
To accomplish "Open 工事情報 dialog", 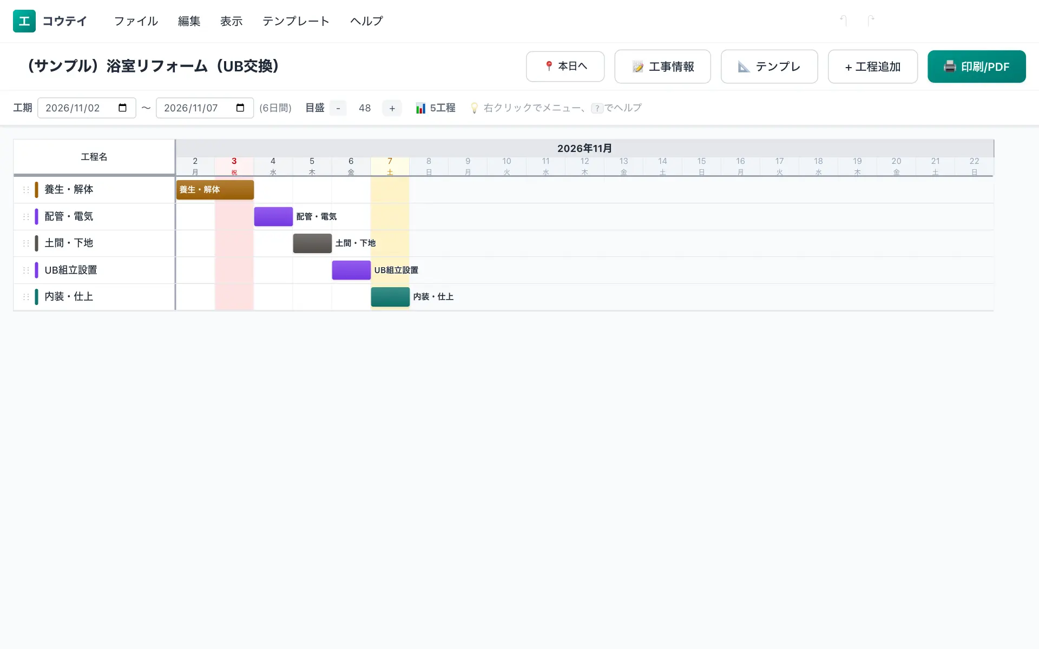I will [662, 67].
